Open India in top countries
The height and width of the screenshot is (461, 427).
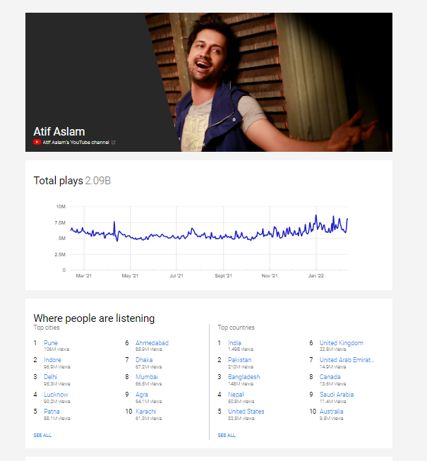click(x=234, y=343)
